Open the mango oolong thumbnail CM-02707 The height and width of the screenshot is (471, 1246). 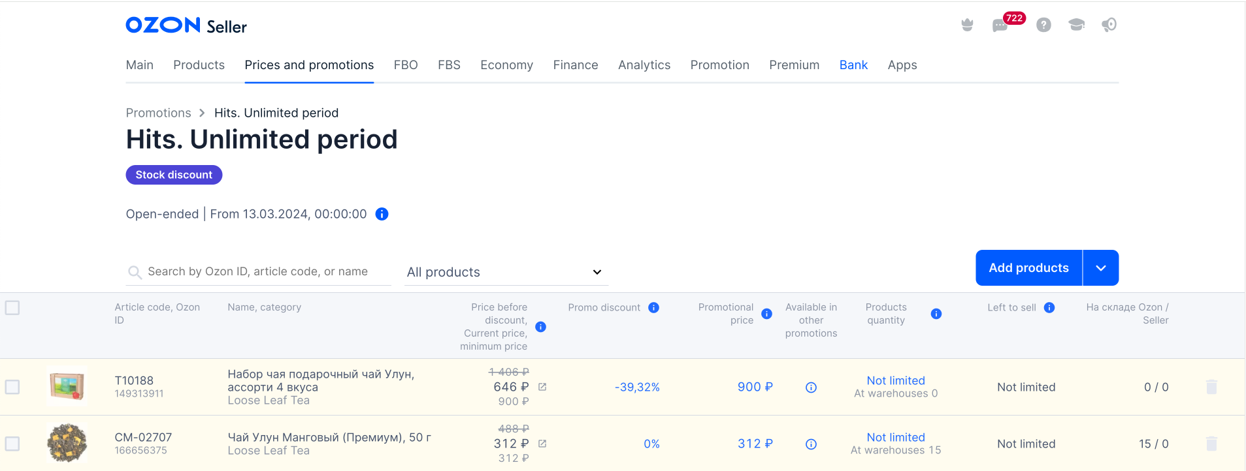coord(67,444)
